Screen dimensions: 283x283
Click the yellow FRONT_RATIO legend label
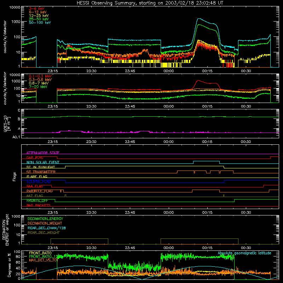[x=40, y=253]
